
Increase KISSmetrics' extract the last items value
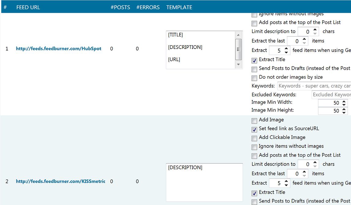(304, 172)
